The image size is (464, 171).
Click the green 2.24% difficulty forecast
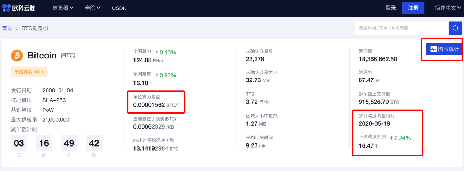[x=400, y=138]
